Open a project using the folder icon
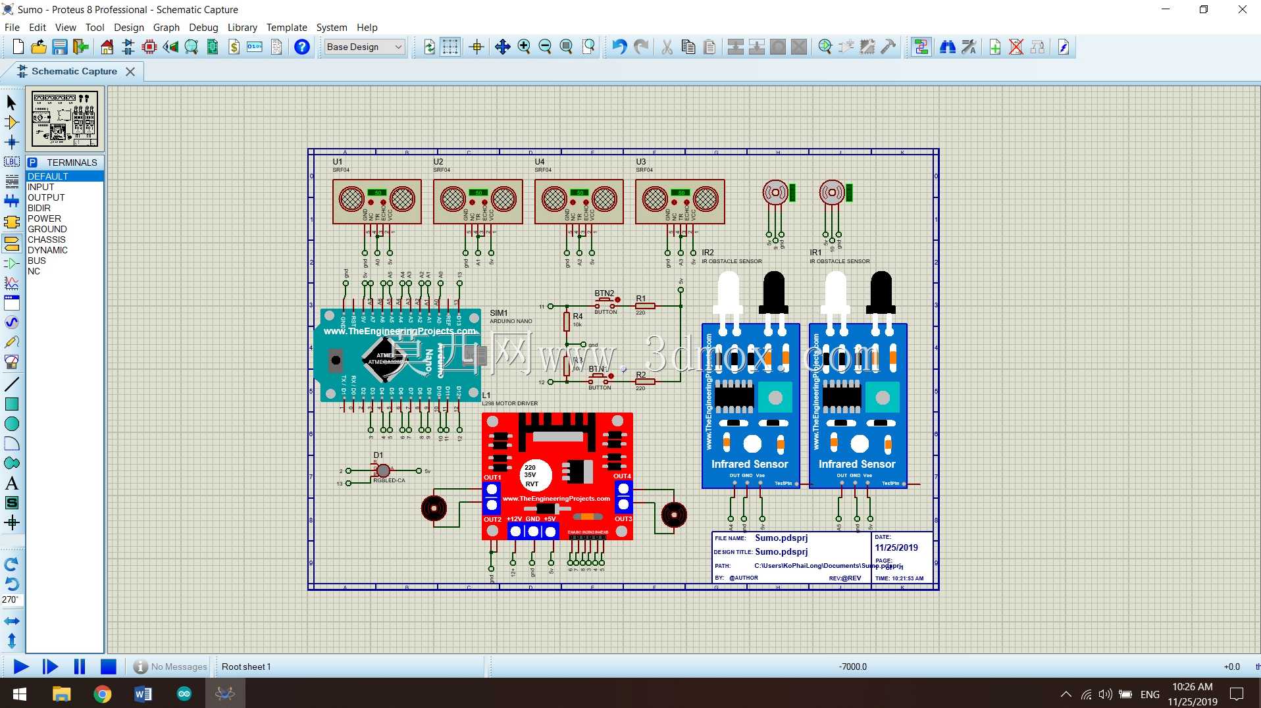This screenshot has height=708, width=1261. tap(39, 47)
